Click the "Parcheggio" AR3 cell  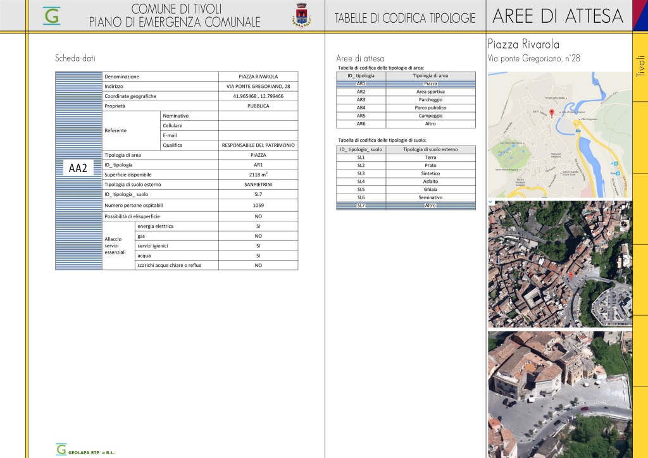[430, 99]
